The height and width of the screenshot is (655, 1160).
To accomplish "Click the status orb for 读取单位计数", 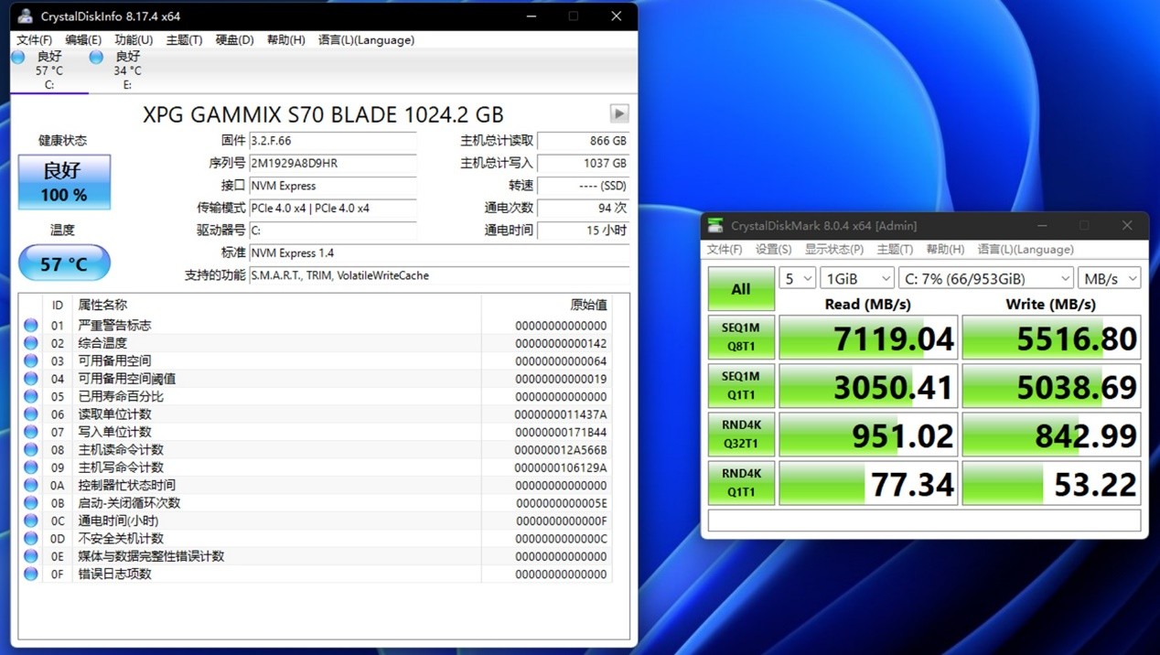I will point(31,414).
